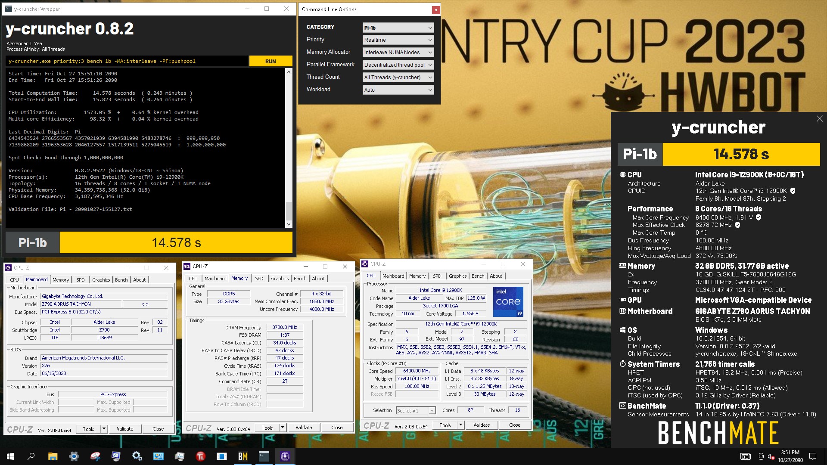The image size is (827, 465).
Task: Switch to SPD tab in CPU-Z Memory window
Action: click(x=259, y=279)
